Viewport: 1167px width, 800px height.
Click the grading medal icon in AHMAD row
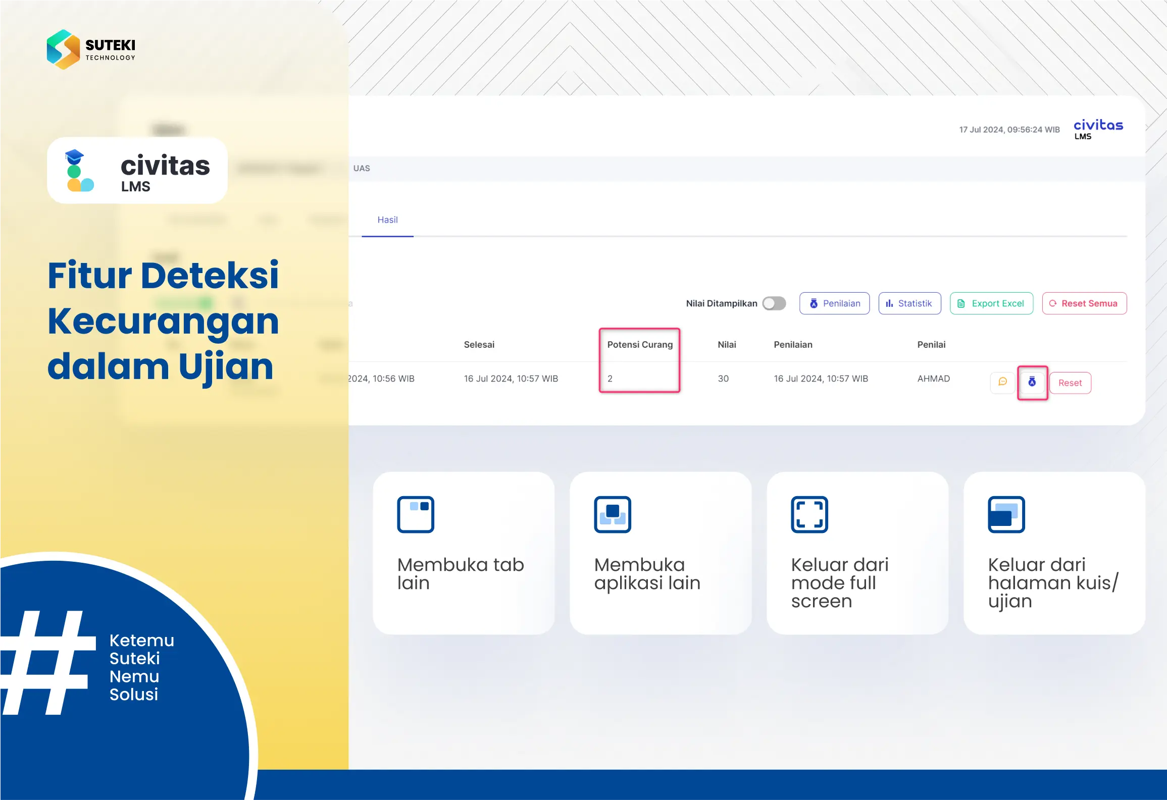(x=1032, y=382)
